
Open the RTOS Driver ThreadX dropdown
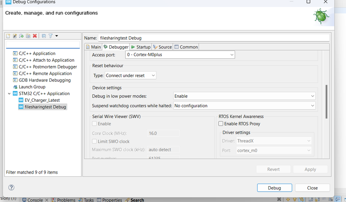click(x=274, y=141)
